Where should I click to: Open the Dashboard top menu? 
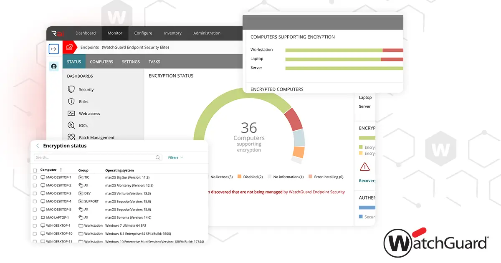point(86,33)
